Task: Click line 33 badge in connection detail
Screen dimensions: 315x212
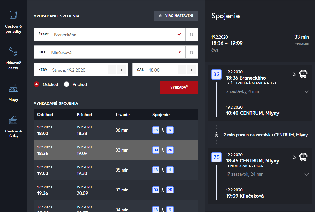Action: [217, 74]
